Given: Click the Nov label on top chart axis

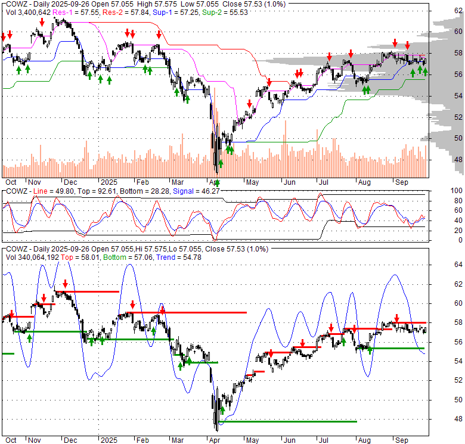Looking at the screenshot, I should pyautogui.click(x=35, y=182).
